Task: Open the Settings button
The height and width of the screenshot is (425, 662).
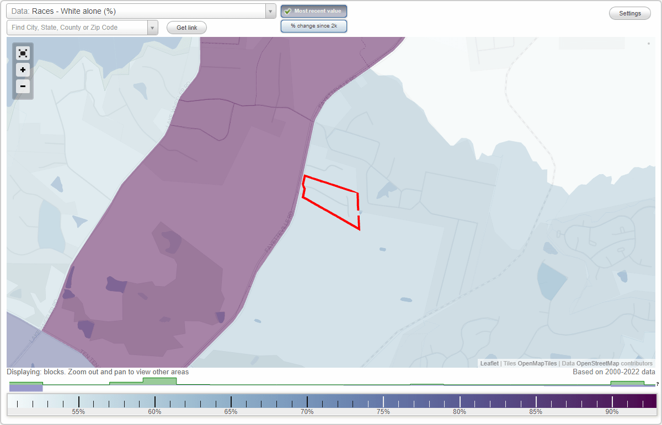Action: coord(630,14)
